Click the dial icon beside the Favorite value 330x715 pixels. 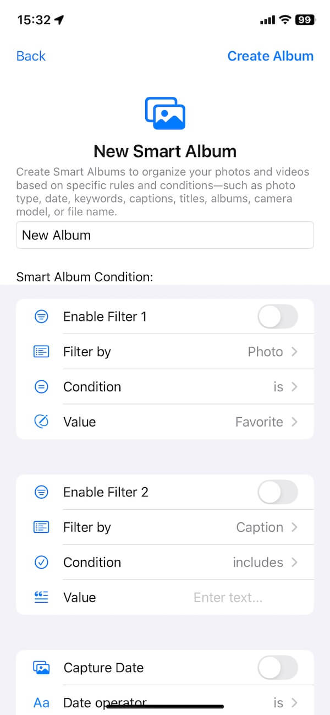(x=41, y=422)
